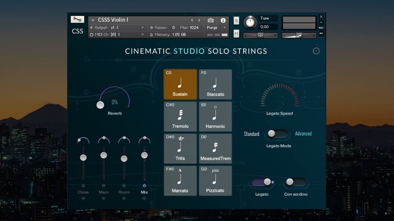Select the Staccato articulation icon
394x221 pixels.
point(215,84)
